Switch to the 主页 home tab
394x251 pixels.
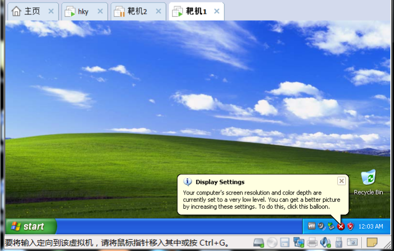click(x=33, y=11)
